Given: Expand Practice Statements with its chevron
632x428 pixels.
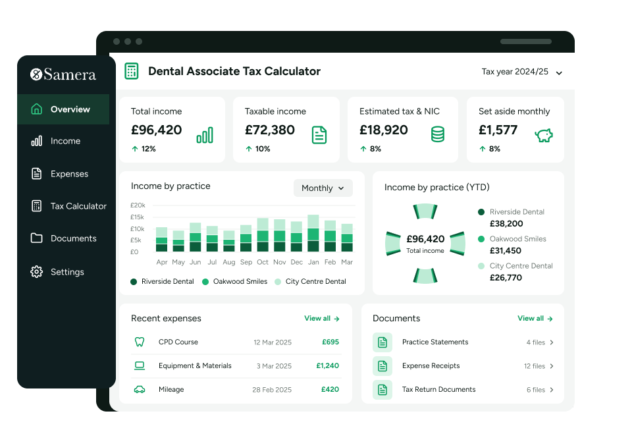Looking at the screenshot, I should click(x=552, y=342).
